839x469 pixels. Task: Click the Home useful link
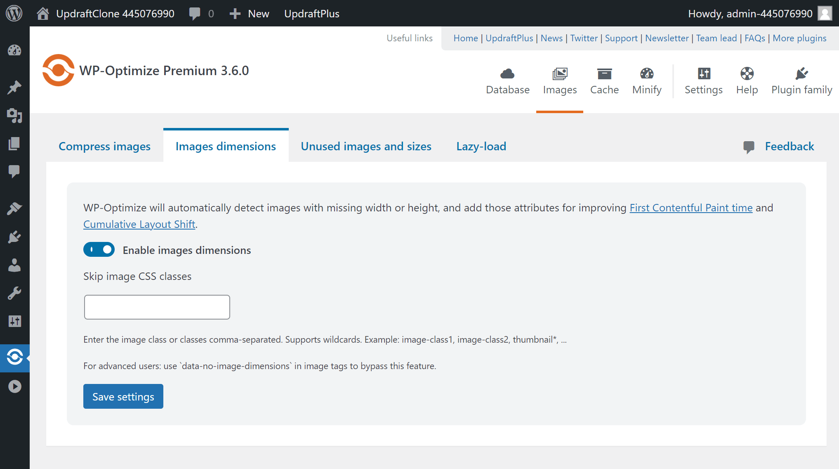465,38
